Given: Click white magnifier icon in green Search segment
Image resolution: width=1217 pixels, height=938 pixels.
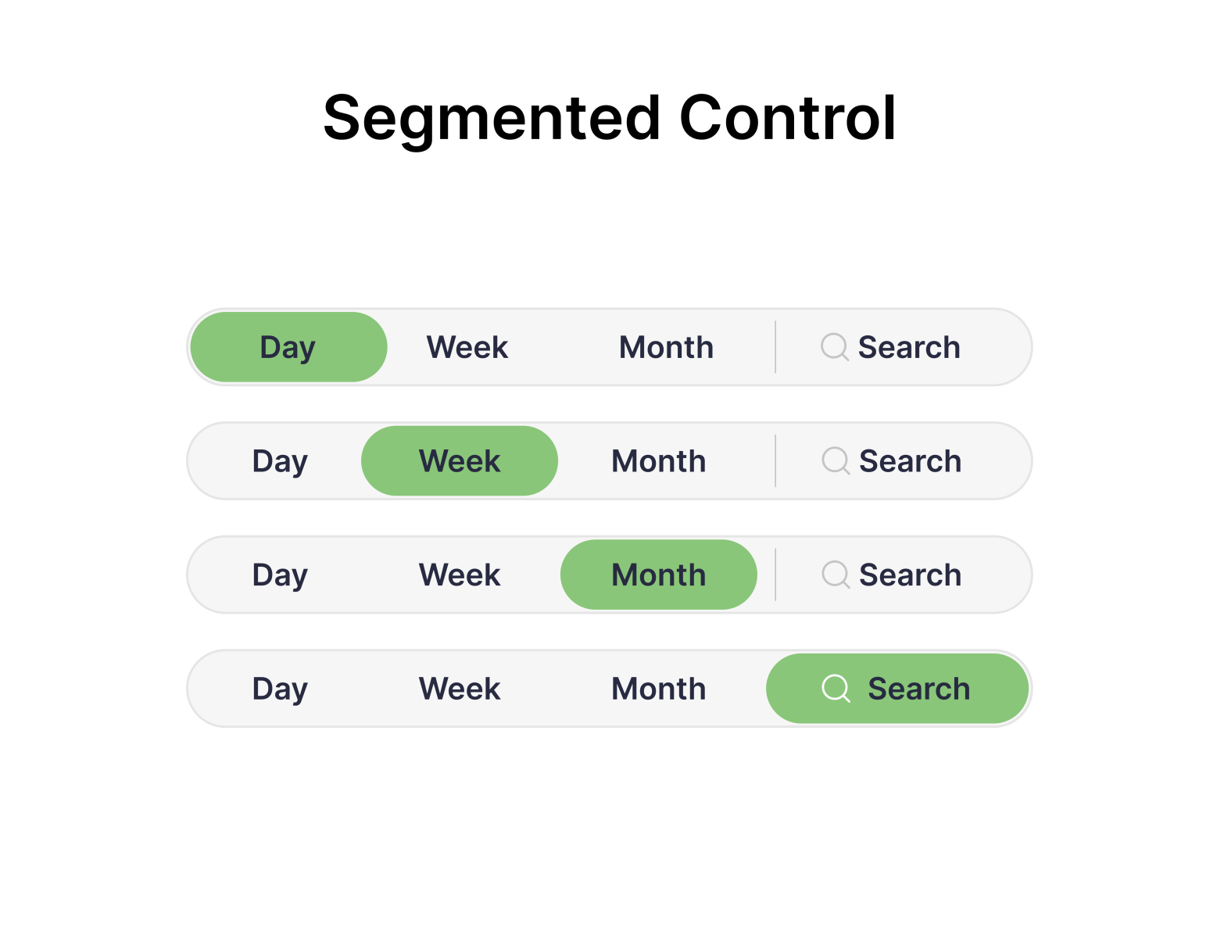Looking at the screenshot, I should (x=835, y=689).
